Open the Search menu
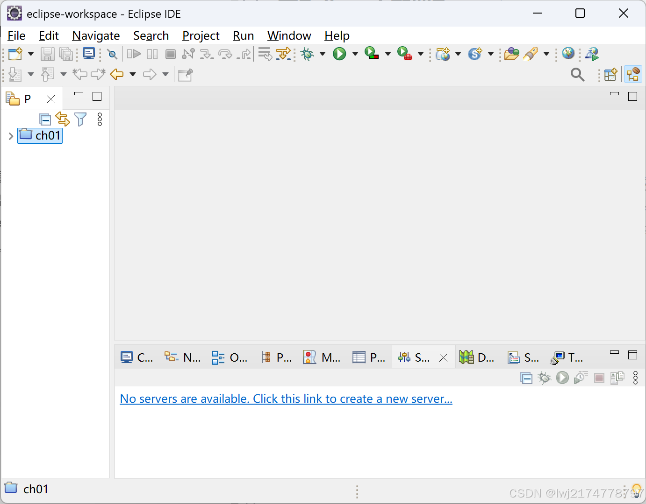 tap(151, 36)
